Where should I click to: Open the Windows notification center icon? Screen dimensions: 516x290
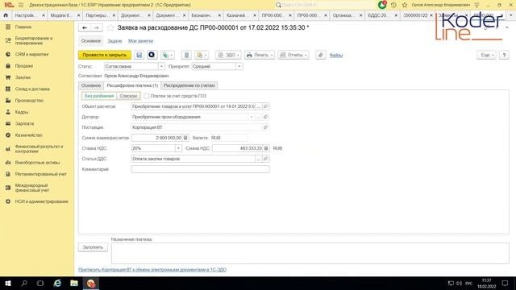tap(506, 283)
